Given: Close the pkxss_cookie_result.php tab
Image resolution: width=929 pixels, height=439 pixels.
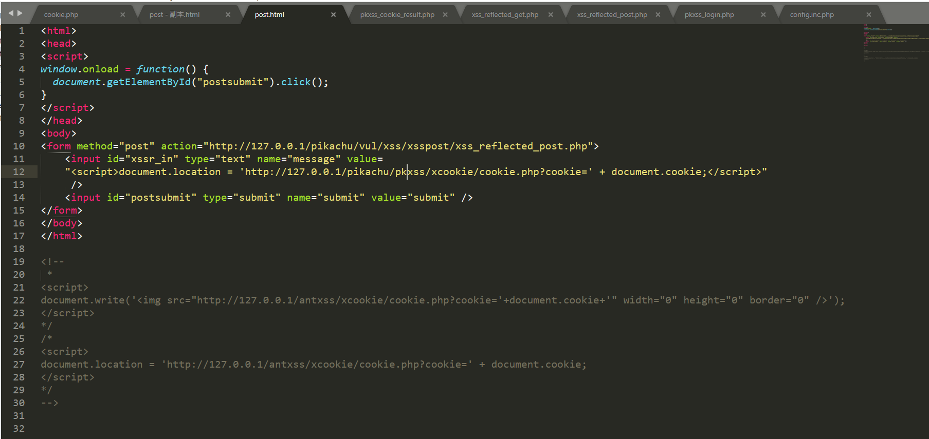Looking at the screenshot, I should click(x=445, y=14).
